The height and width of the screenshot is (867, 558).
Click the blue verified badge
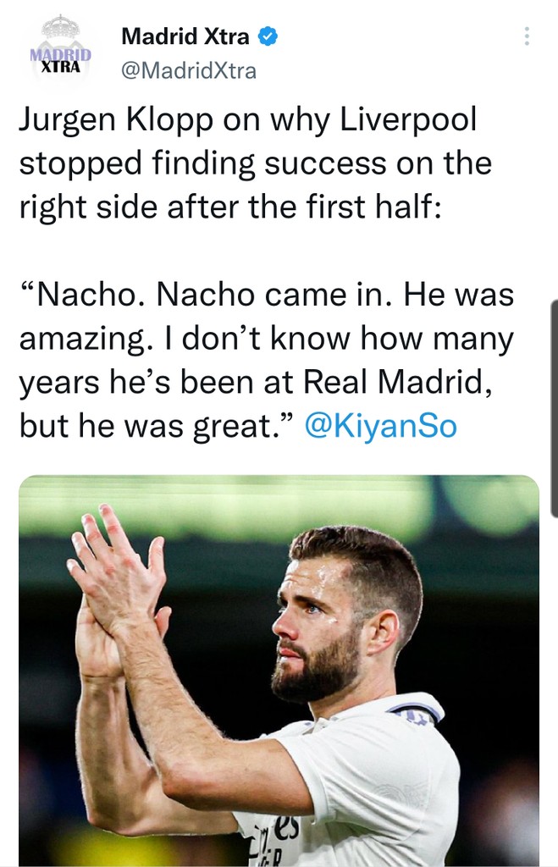coord(268,36)
